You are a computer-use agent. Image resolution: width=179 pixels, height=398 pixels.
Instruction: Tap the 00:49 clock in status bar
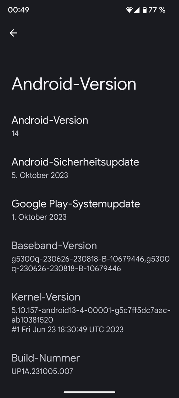(18, 10)
